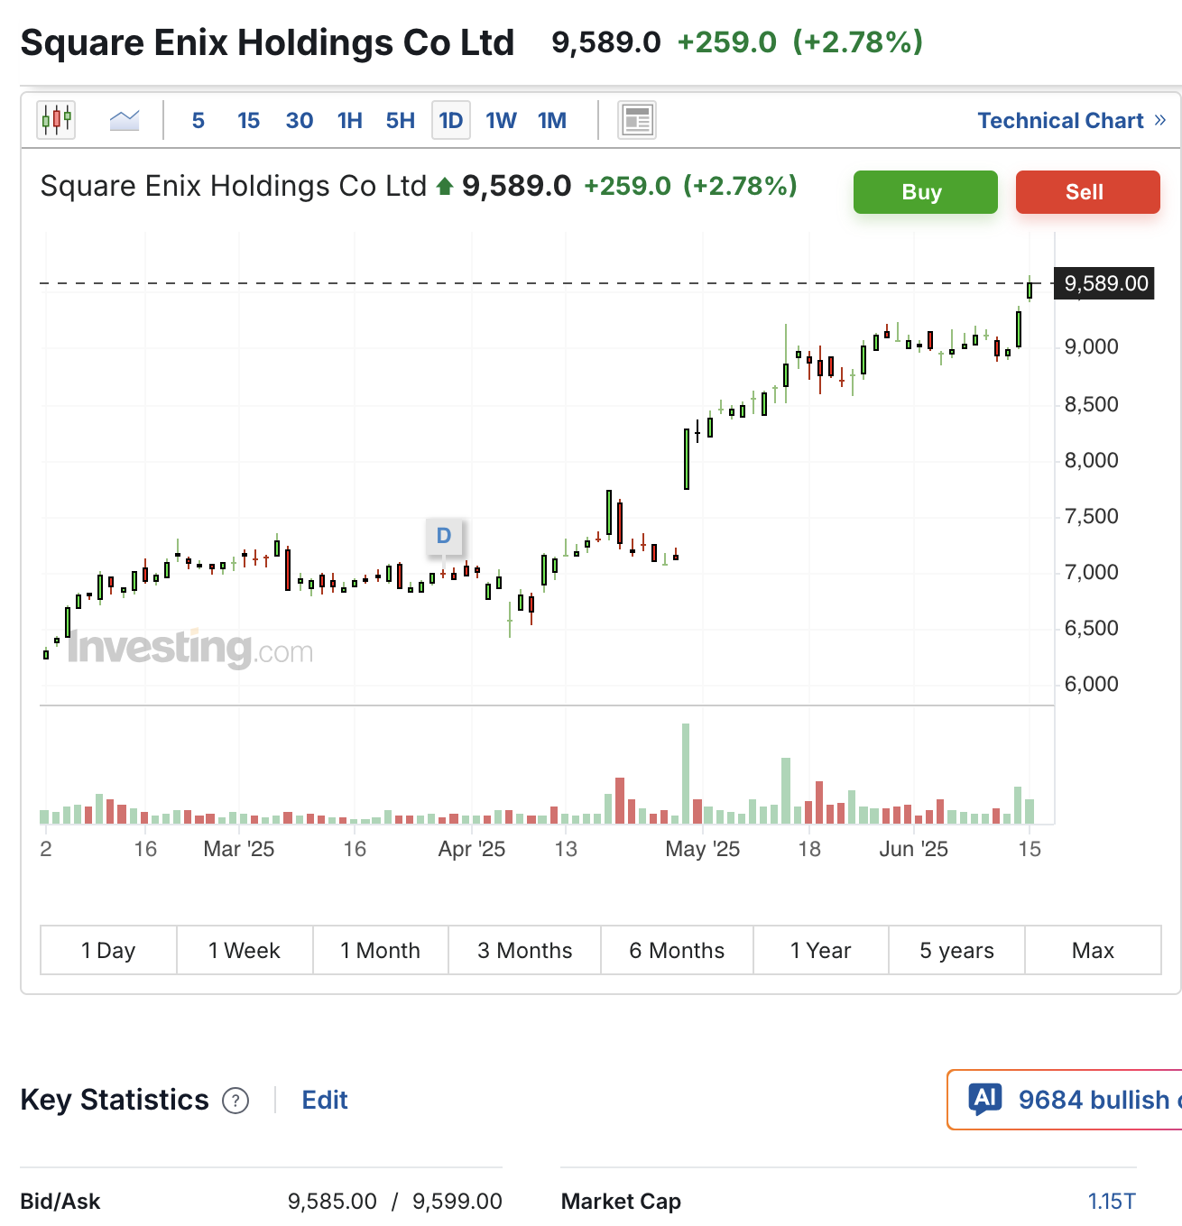Screen dimensions: 1182x1226
Task: Click the 'Jun '25' date axis label
Action: pyautogui.click(x=914, y=849)
